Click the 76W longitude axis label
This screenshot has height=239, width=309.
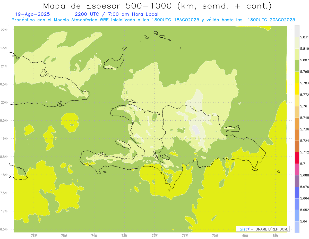(34, 236)
